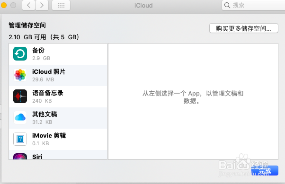
Task: Select the iMovie question-mark icon
Action: 20,139
